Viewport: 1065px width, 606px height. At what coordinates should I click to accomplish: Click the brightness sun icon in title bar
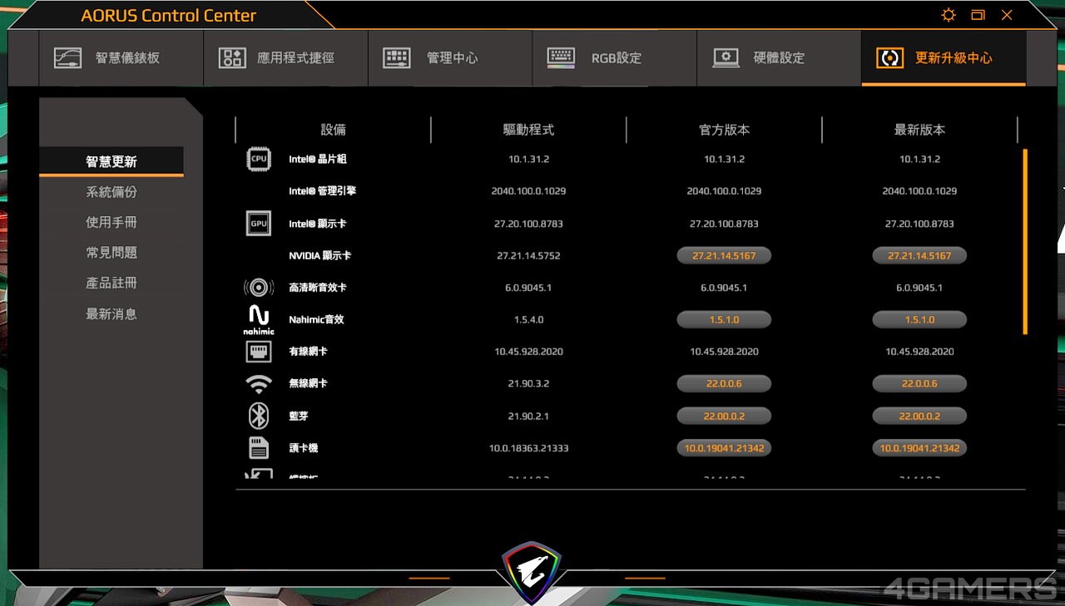949,15
